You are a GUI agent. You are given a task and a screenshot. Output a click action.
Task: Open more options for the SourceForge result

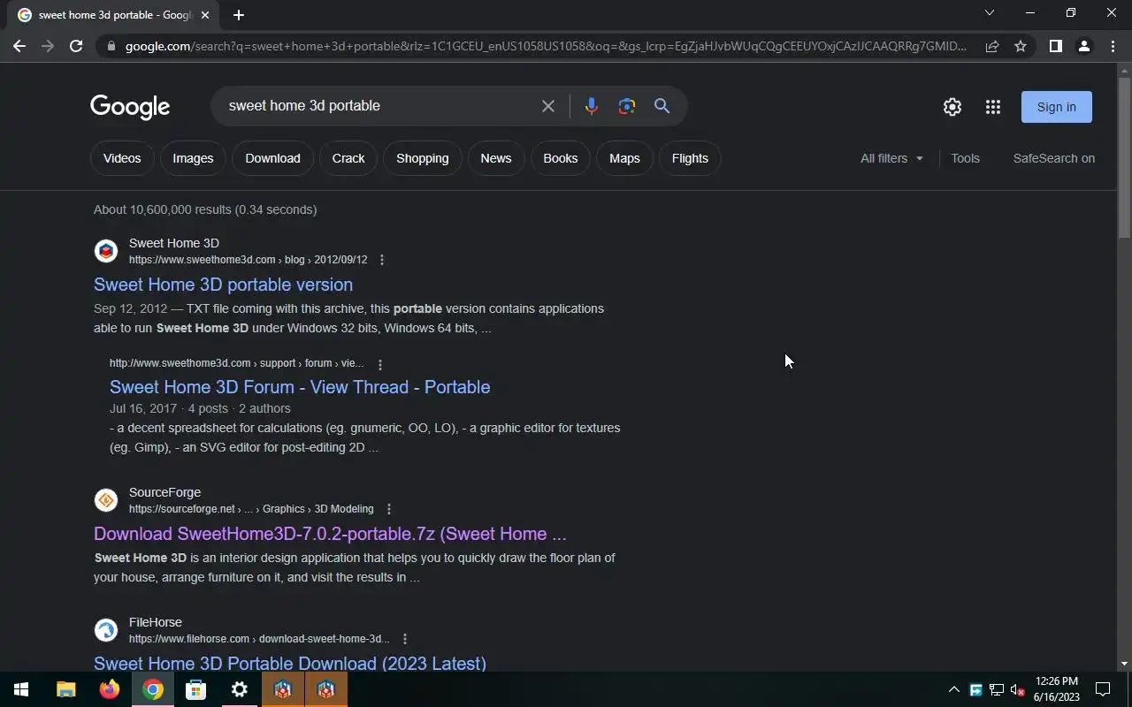(x=389, y=509)
